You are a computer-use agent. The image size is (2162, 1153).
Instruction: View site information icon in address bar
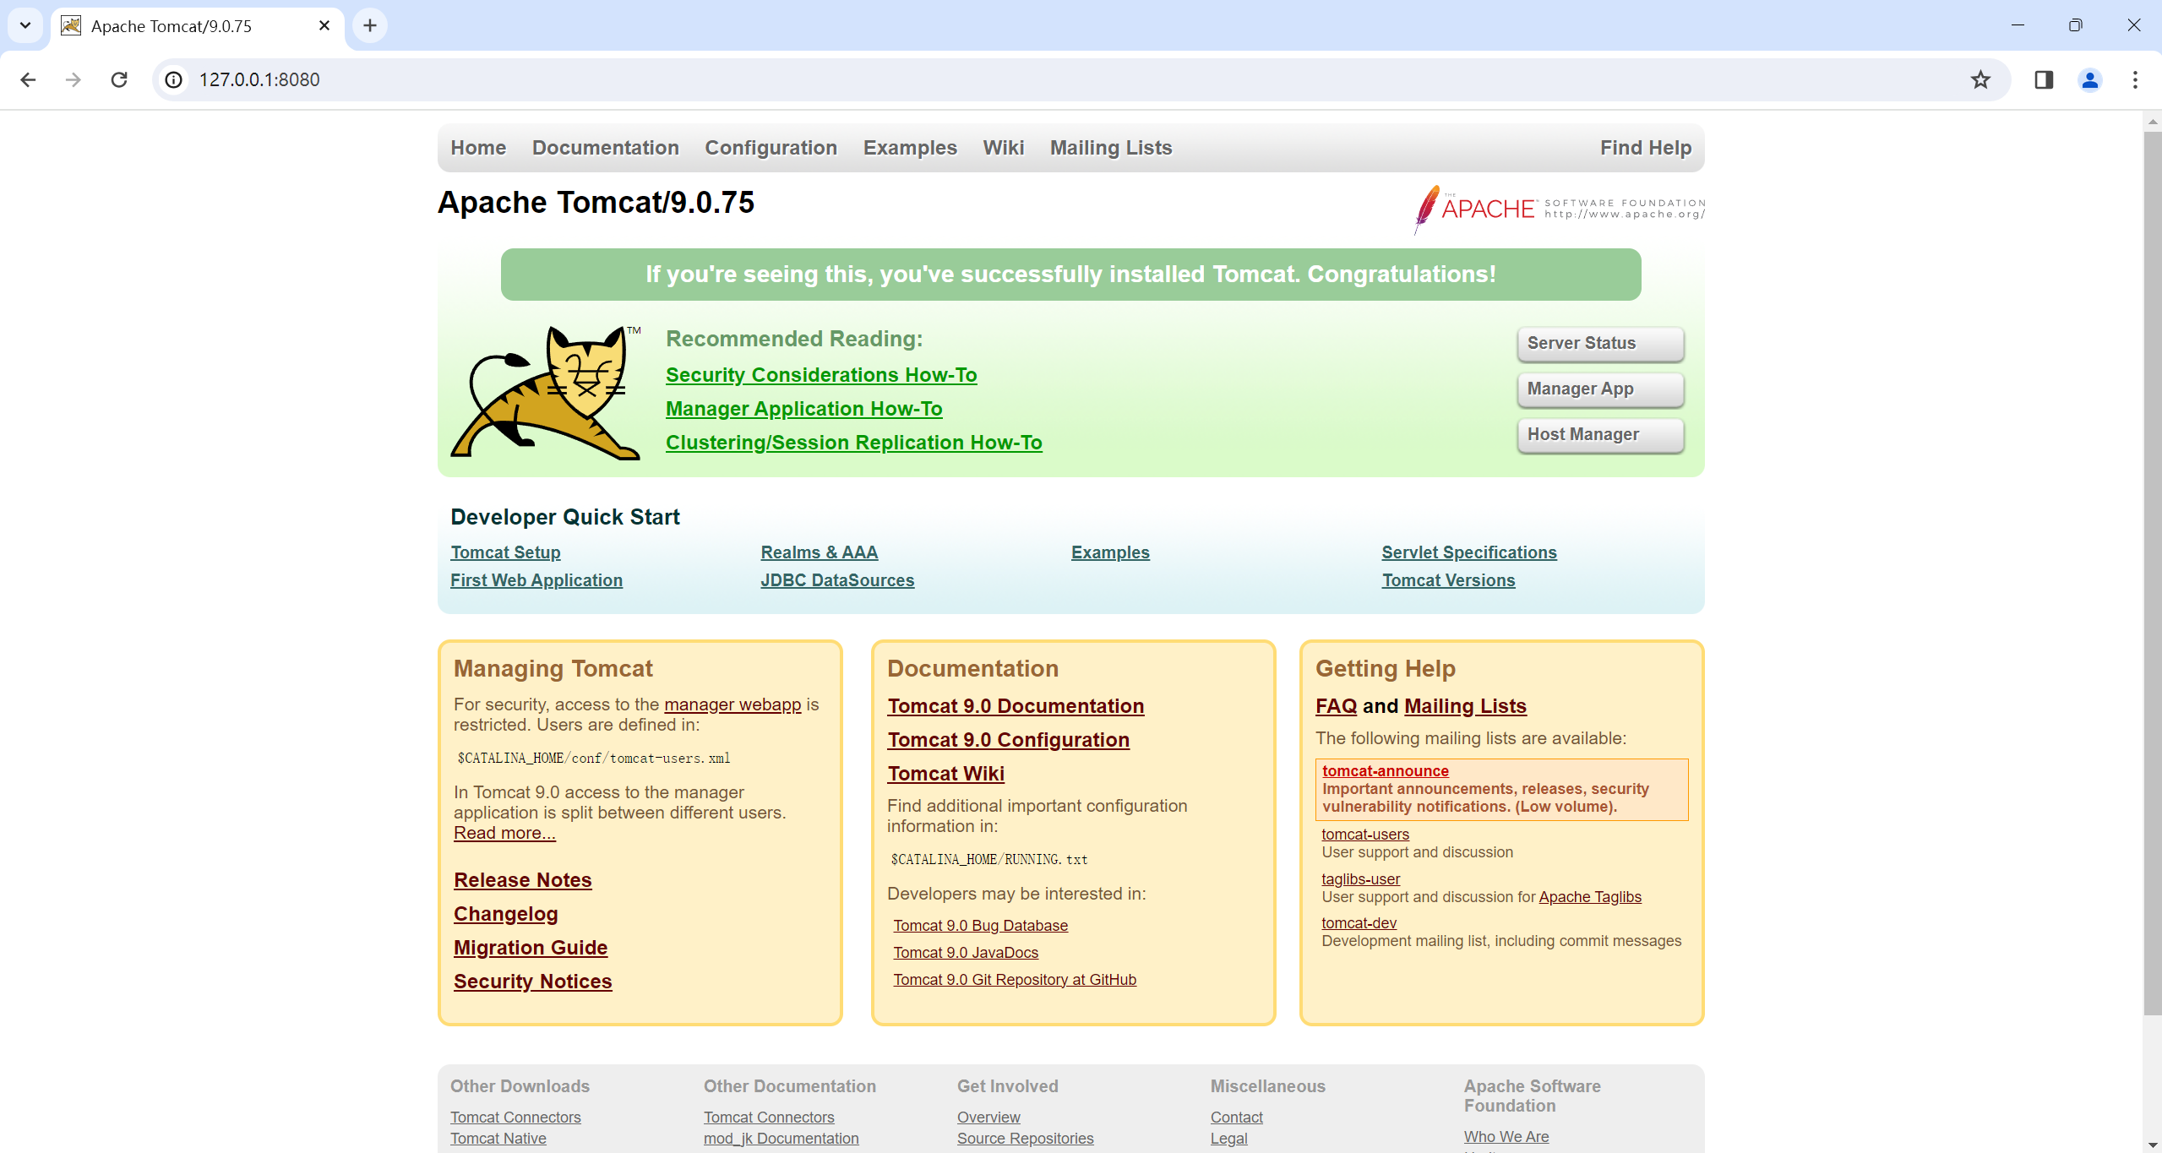[173, 79]
